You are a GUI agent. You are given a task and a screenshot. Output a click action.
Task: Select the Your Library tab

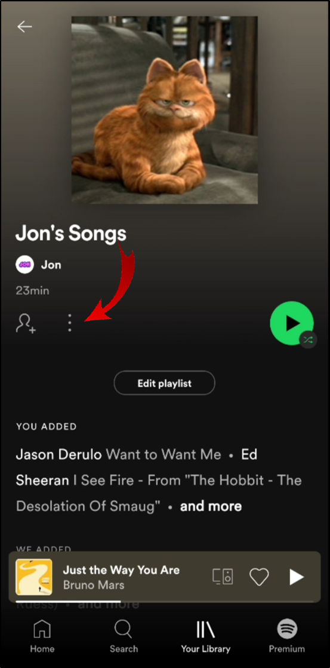205,636
